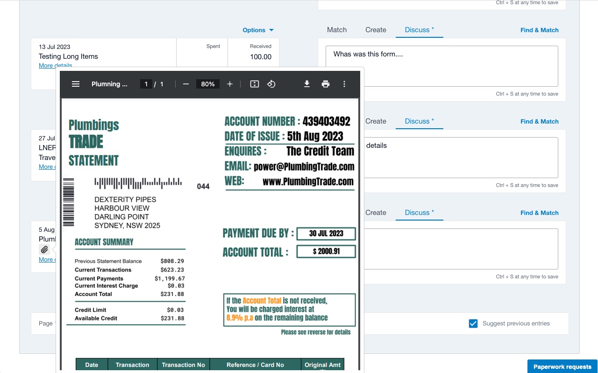
Task: Click the PDF page number field
Action: (x=146, y=84)
